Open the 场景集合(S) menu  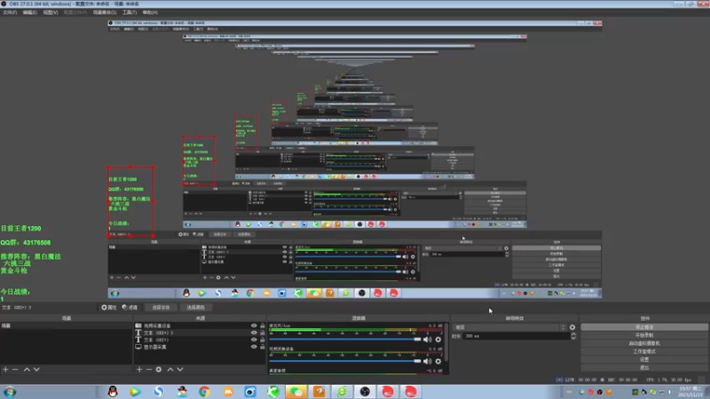click(x=105, y=12)
